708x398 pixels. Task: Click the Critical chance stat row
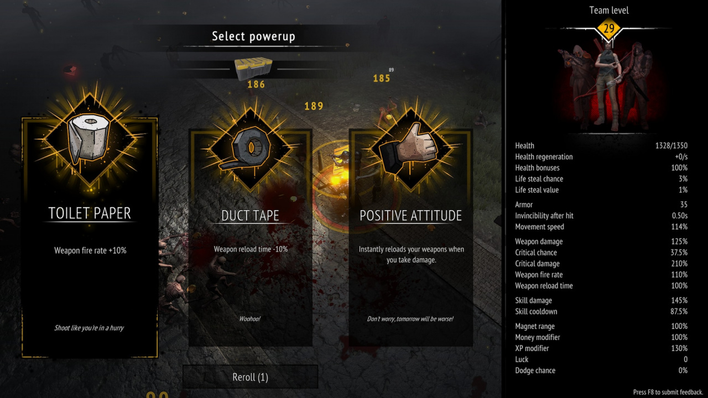(601, 253)
